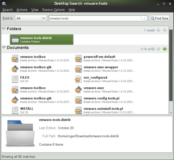This screenshot has width=174, height=160.
Task: Select the not_configured result name
Action: [x=95, y=78]
